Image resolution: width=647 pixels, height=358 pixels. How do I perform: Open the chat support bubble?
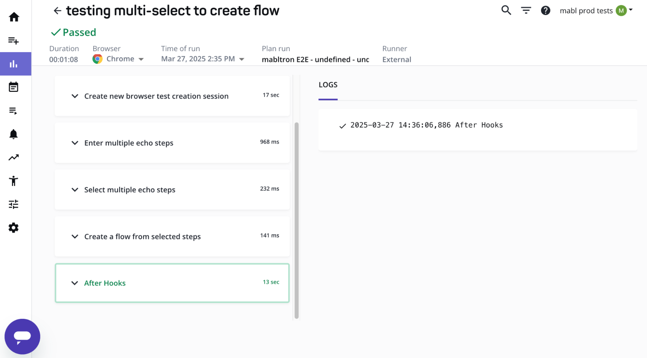(x=22, y=336)
